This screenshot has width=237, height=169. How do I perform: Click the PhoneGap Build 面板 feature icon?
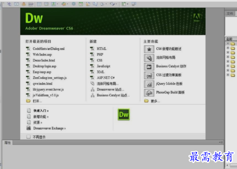[x=149, y=93]
